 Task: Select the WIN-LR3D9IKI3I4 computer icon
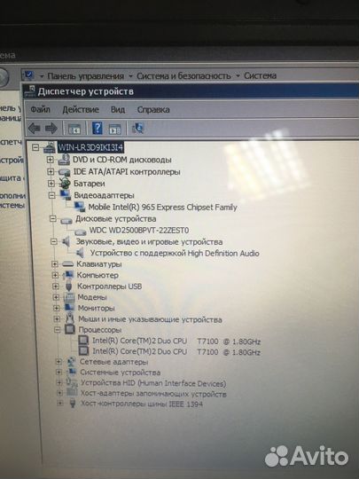tap(50, 147)
